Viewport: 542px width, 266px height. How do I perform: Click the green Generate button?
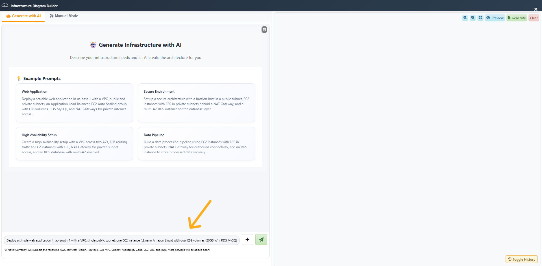click(x=517, y=18)
